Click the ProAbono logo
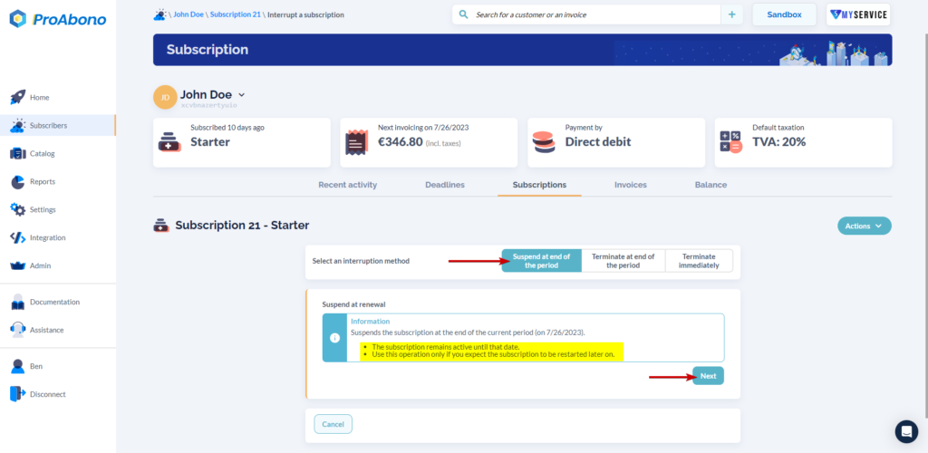928x453 pixels. (58, 19)
